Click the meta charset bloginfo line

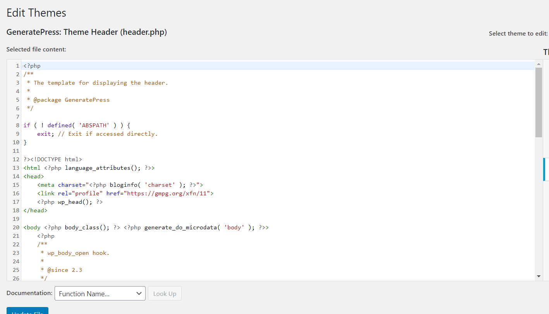pos(120,185)
